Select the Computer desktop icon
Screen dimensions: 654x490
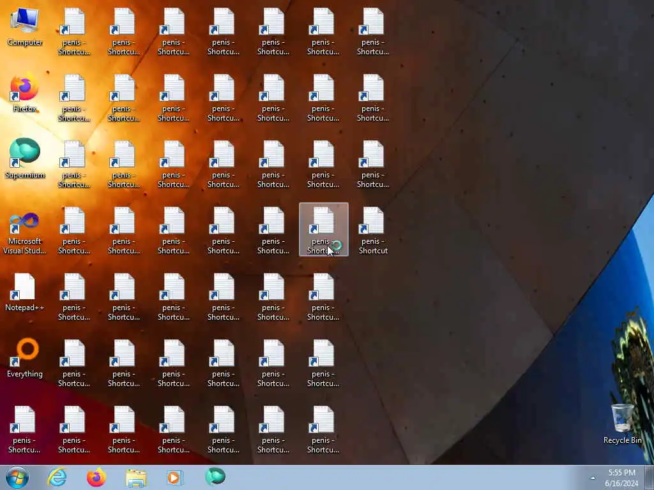pos(25,27)
